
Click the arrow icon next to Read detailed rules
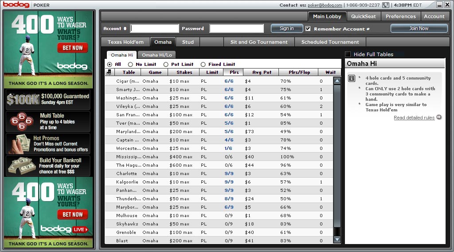(x=439, y=117)
